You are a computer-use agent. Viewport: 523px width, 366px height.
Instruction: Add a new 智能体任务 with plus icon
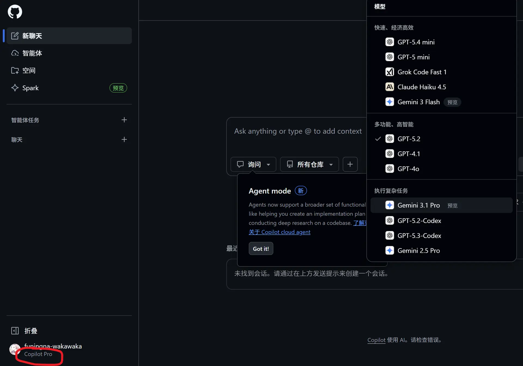(x=124, y=120)
